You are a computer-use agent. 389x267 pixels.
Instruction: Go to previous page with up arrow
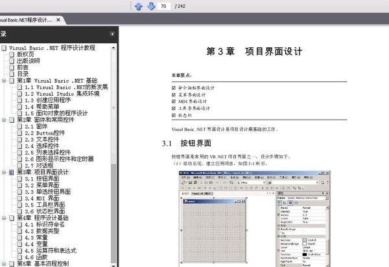click(x=139, y=6)
